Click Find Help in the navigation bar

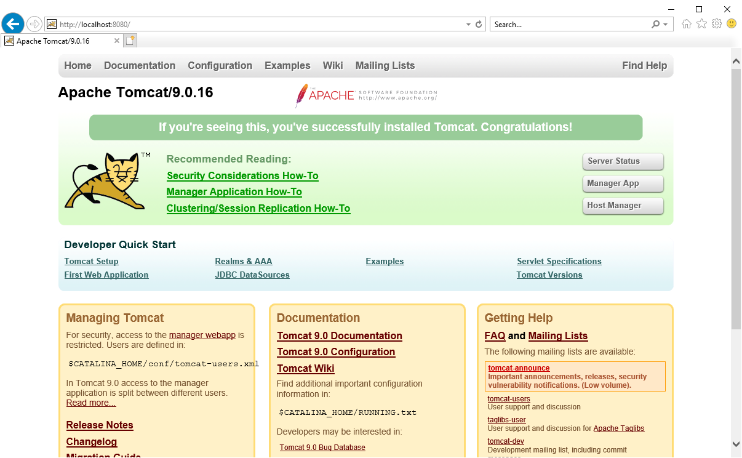coord(644,66)
